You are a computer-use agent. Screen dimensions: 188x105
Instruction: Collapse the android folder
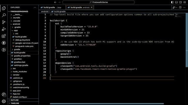pyautogui.click(x=23, y=24)
